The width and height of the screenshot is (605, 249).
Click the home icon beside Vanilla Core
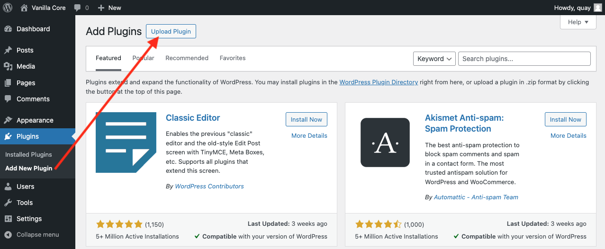point(25,8)
